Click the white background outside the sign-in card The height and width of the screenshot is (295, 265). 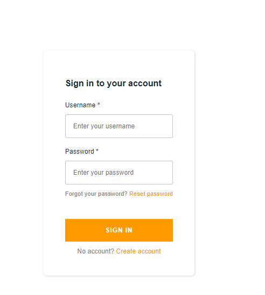pos(229,150)
